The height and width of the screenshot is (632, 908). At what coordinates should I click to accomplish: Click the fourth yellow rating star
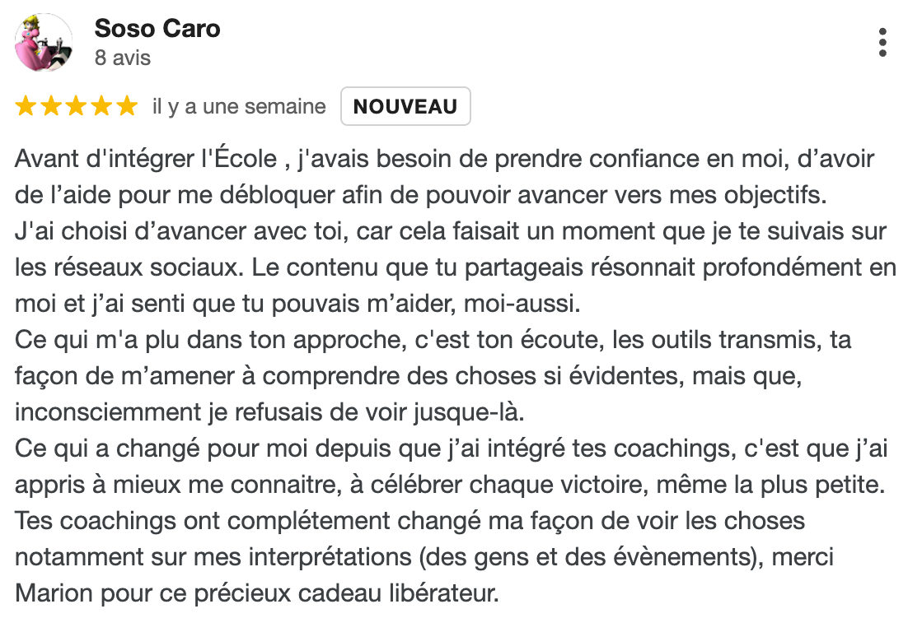101,106
